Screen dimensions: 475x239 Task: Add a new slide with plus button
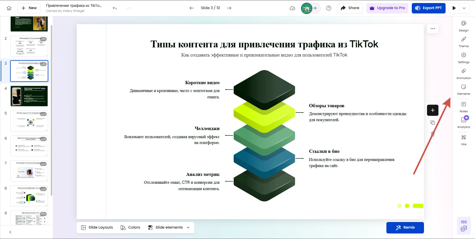pos(433,110)
